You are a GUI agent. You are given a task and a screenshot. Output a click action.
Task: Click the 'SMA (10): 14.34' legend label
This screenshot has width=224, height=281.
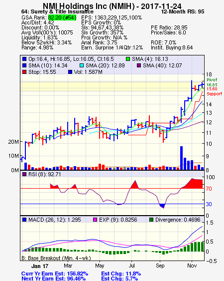[x=48, y=65]
